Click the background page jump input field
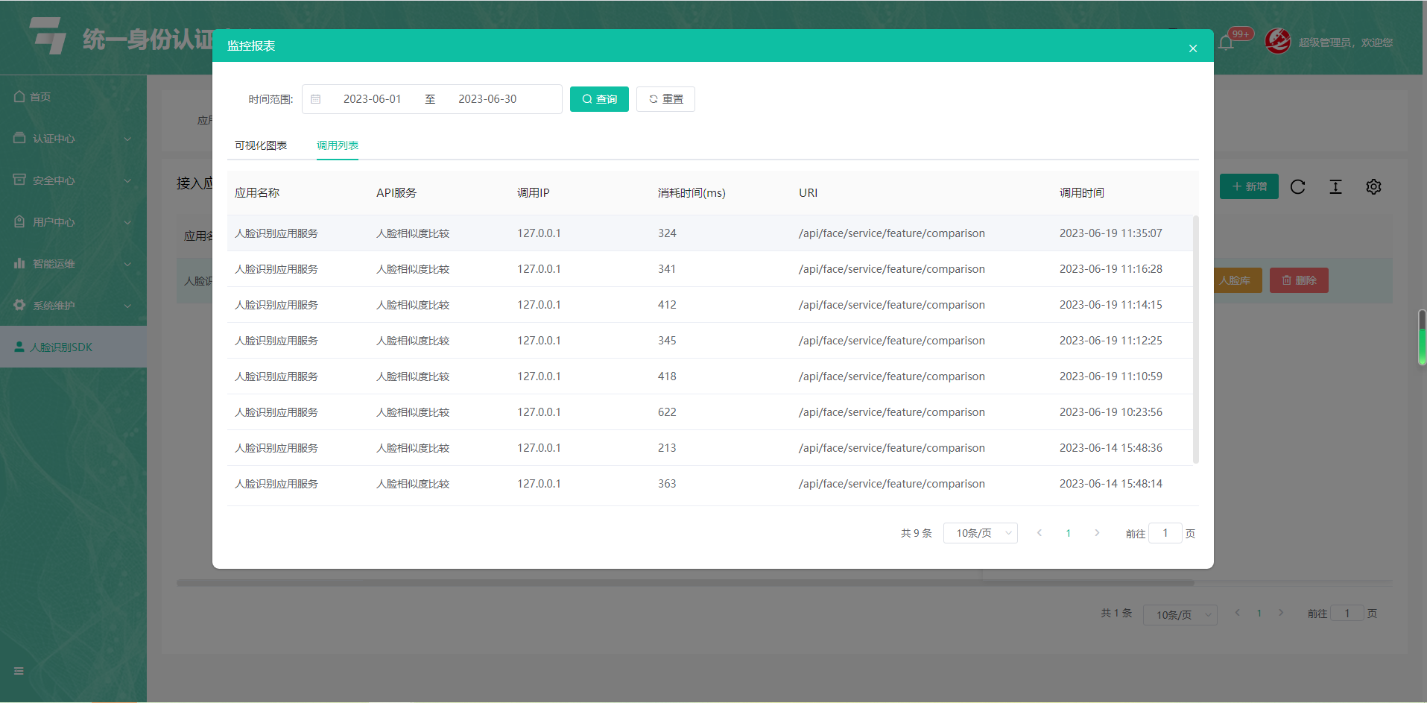The image size is (1427, 703). click(1347, 614)
